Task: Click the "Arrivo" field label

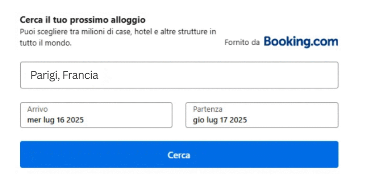Action: (x=37, y=109)
